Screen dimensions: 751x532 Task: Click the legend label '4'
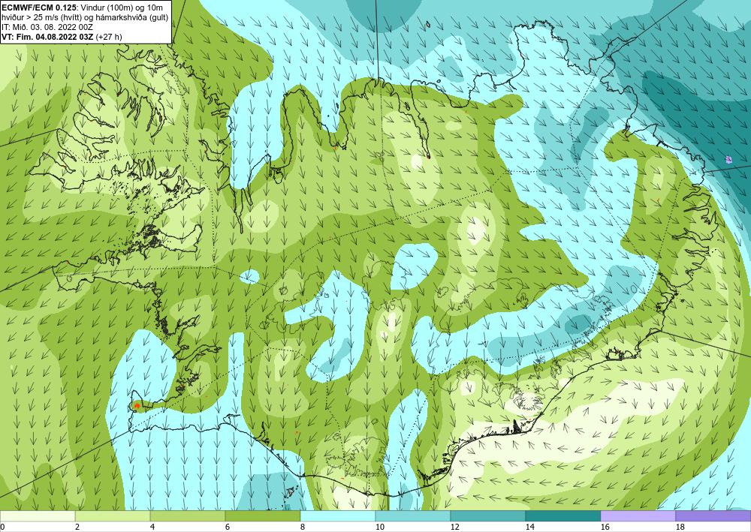coord(152,527)
